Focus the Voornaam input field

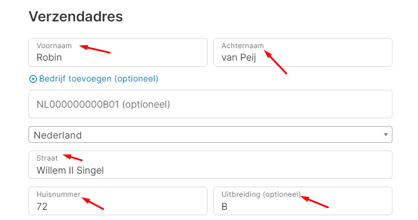coord(118,52)
